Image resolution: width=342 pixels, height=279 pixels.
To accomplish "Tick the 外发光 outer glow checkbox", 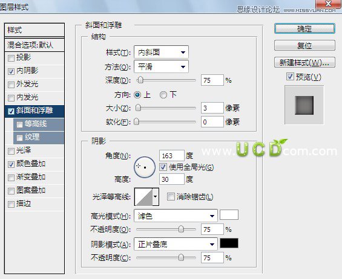I will pos(11,85).
